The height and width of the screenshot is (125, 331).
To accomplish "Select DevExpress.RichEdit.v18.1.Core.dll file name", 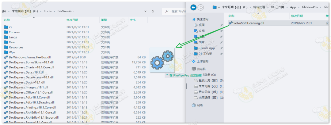I will point(32,112).
